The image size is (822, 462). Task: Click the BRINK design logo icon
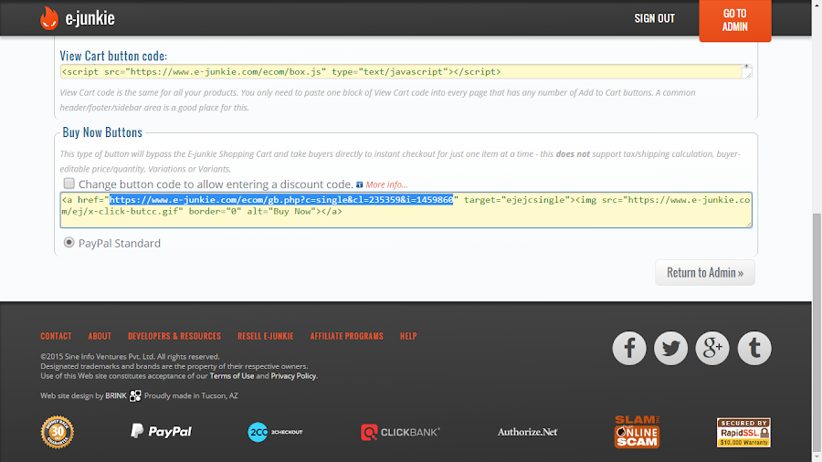click(x=135, y=395)
